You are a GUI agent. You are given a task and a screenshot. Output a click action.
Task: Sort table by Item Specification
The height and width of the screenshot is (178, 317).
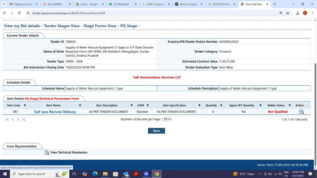199,105
